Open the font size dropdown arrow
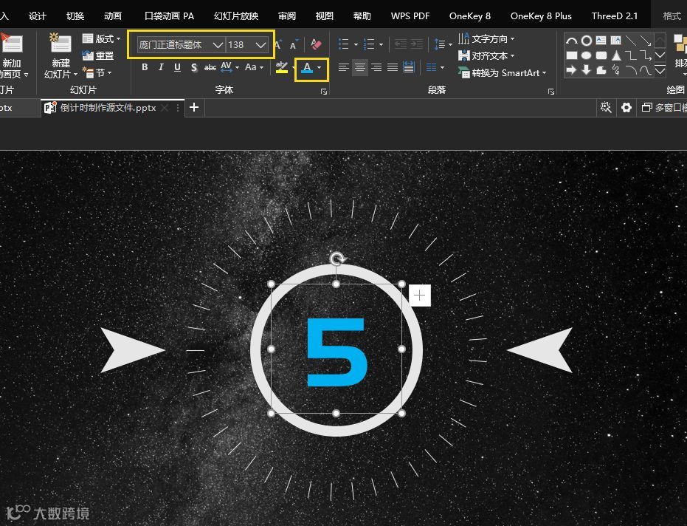The width and height of the screenshot is (687, 526). pyautogui.click(x=260, y=45)
